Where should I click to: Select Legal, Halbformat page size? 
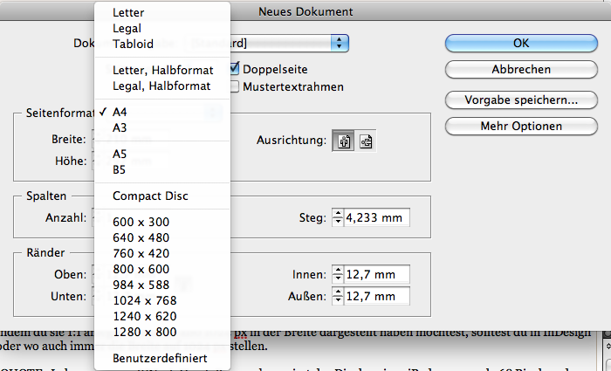coord(162,86)
